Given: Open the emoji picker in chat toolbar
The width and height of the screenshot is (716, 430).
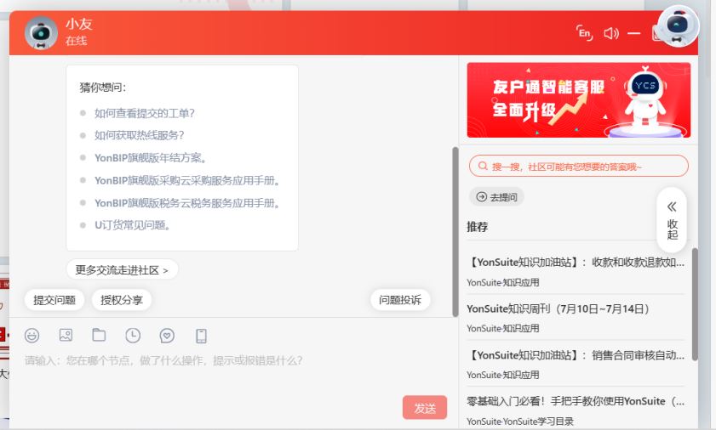Looking at the screenshot, I should pos(32,335).
